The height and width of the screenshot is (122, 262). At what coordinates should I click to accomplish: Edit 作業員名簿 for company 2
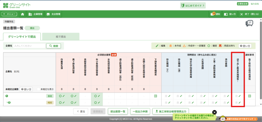point(63,103)
